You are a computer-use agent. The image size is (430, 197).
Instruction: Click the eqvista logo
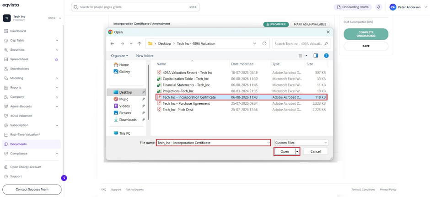11,5
